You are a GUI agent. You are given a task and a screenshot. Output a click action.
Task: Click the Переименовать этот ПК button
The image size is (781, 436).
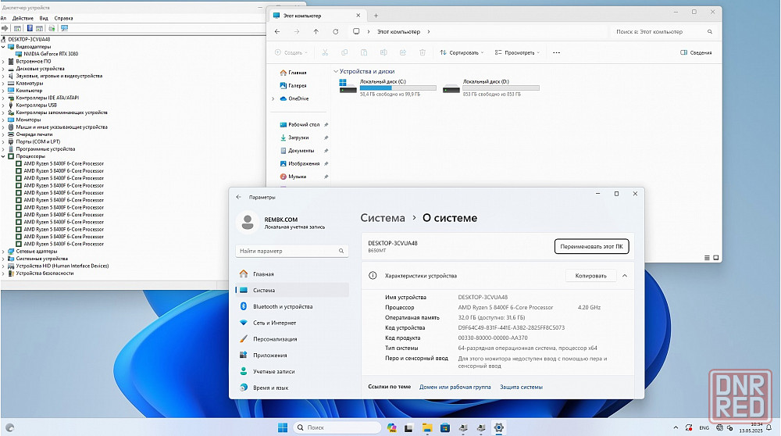click(591, 246)
